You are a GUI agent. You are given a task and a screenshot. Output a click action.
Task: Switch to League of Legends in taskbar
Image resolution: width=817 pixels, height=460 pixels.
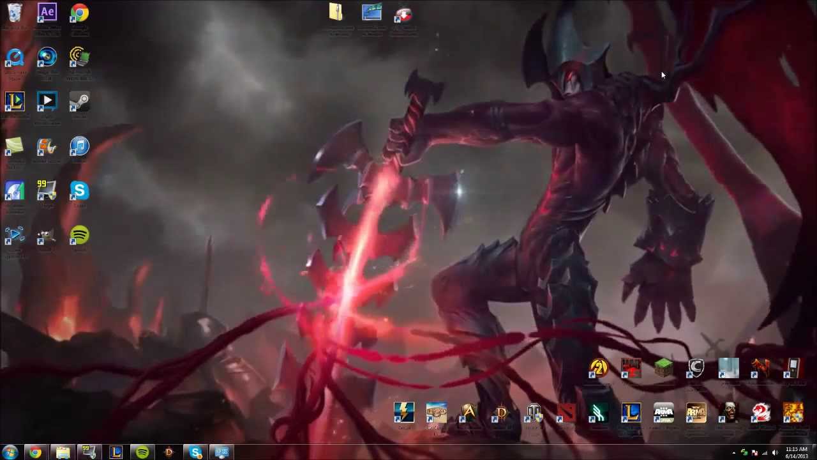[116, 453]
